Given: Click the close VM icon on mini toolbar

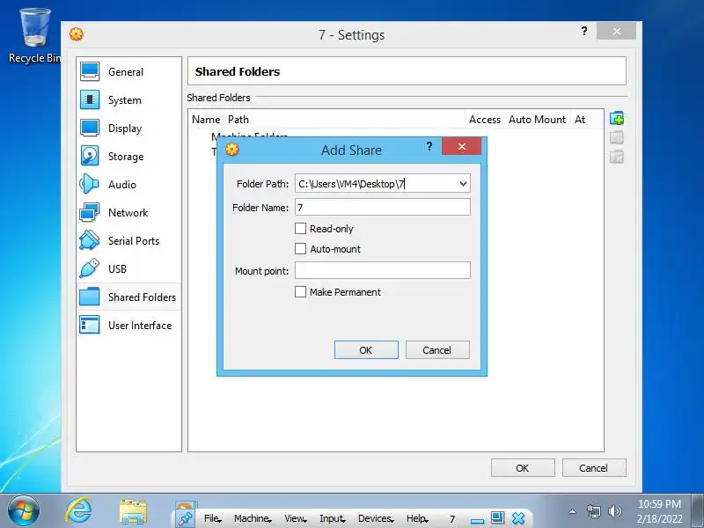Looking at the screenshot, I should [x=518, y=518].
